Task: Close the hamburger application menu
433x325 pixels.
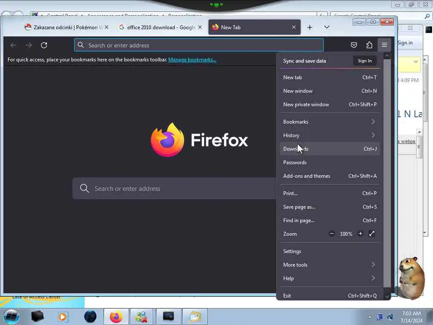Action: coord(384,45)
